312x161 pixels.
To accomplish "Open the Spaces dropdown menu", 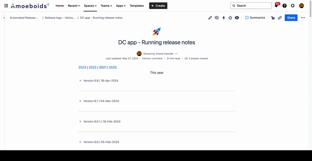I will pos(90,6).
